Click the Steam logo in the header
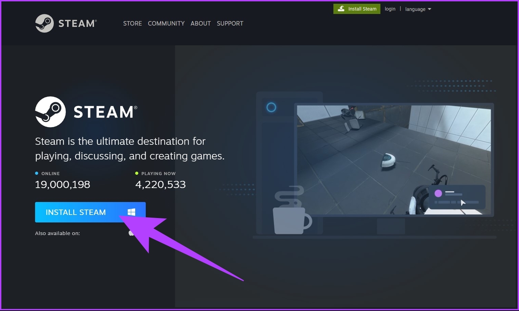Viewport: 519px width, 311px height. 66,23
